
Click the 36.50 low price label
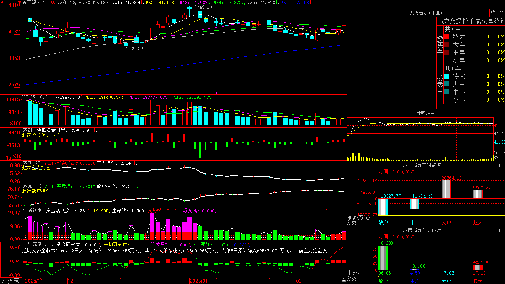[x=137, y=48]
